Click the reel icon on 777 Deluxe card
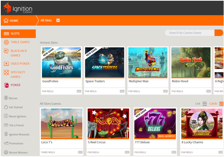Viewport: 224px width, 157px height. click(x=174, y=152)
